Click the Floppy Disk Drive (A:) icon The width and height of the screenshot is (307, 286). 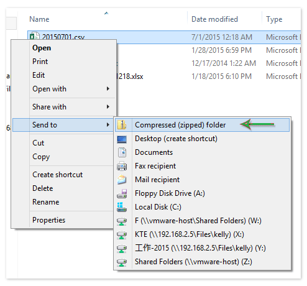coord(122,193)
